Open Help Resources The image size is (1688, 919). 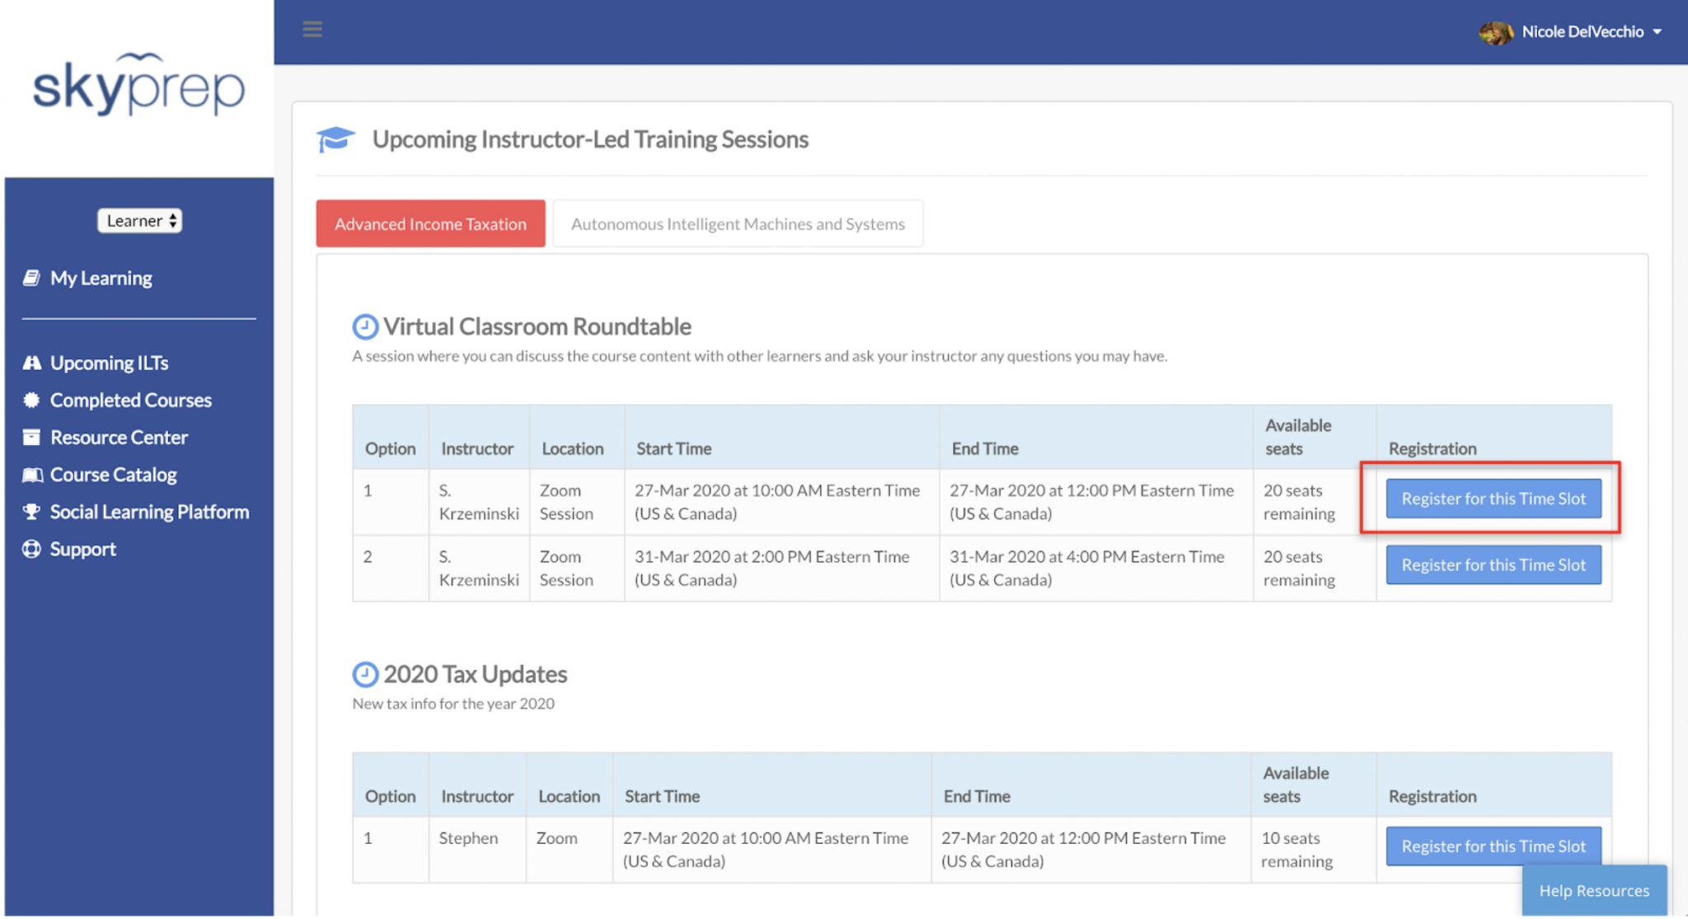pos(1594,890)
